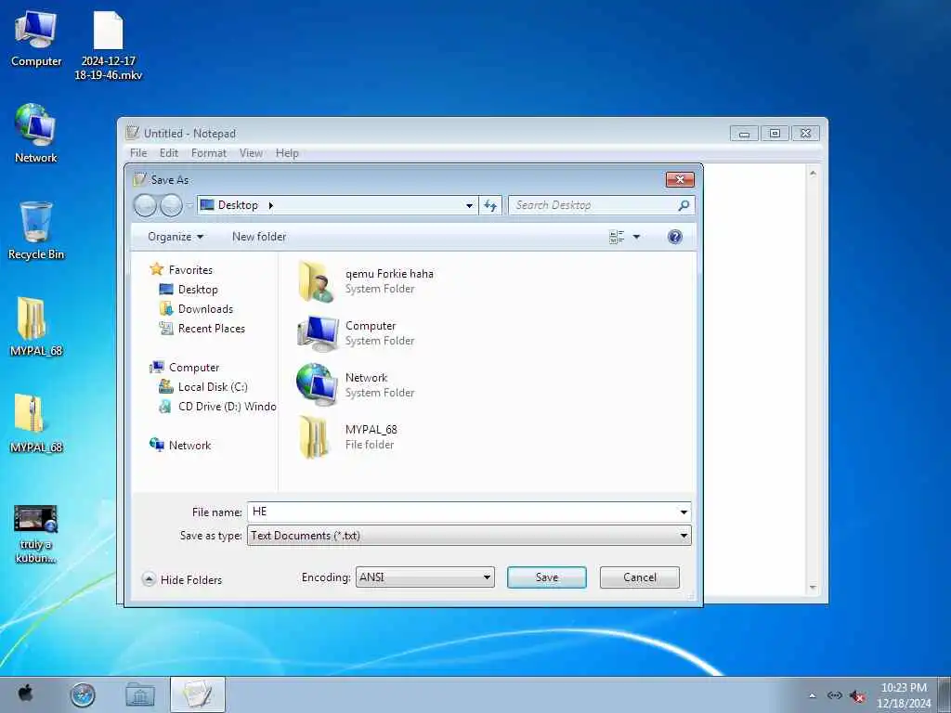Viewport: 951px width, 713px height.
Task: Click the Back navigation button in Save As
Action: click(x=145, y=205)
